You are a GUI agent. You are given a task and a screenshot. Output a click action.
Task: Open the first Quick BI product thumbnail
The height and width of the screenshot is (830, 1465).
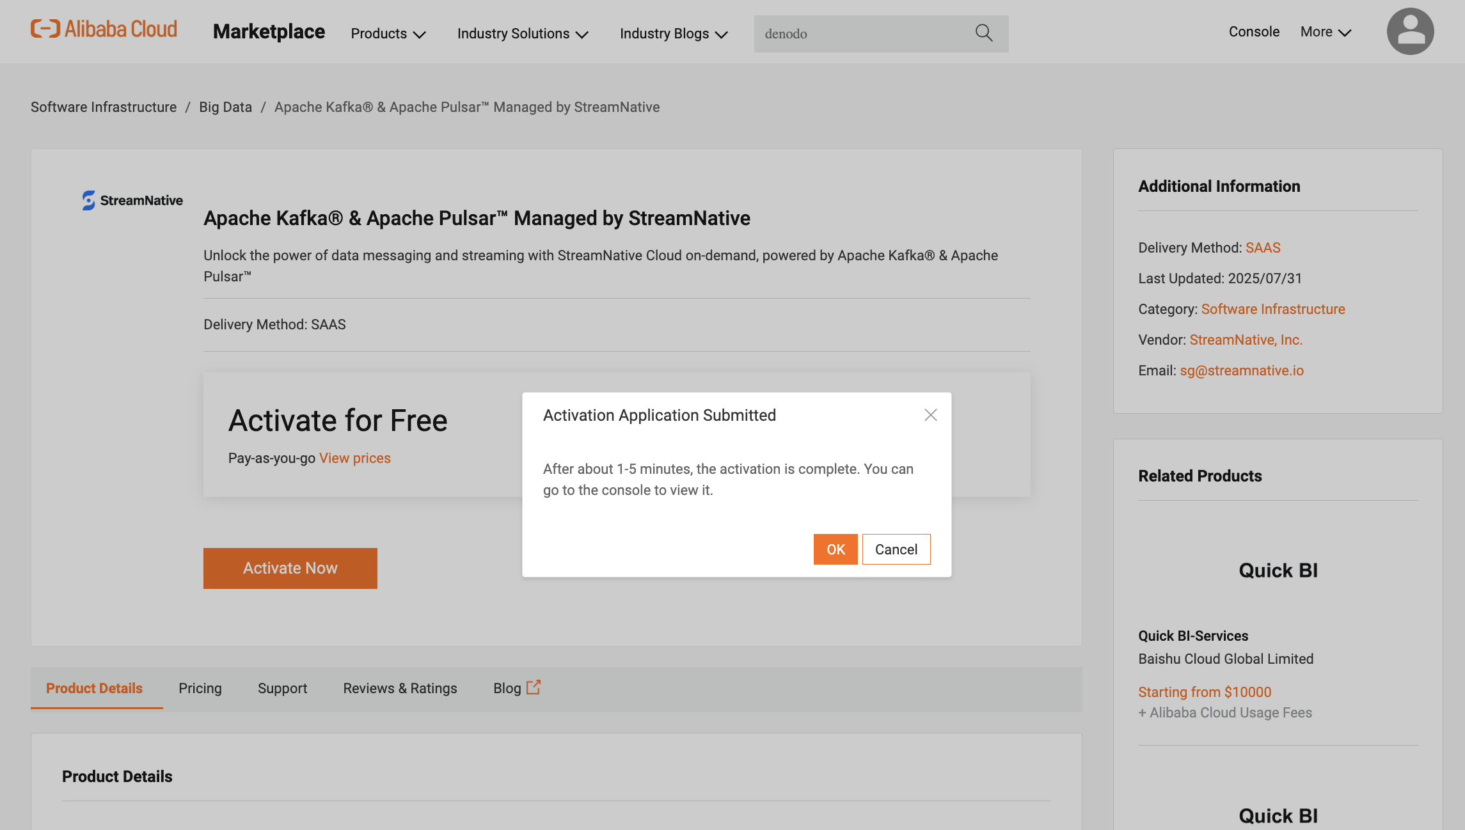(x=1278, y=570)
